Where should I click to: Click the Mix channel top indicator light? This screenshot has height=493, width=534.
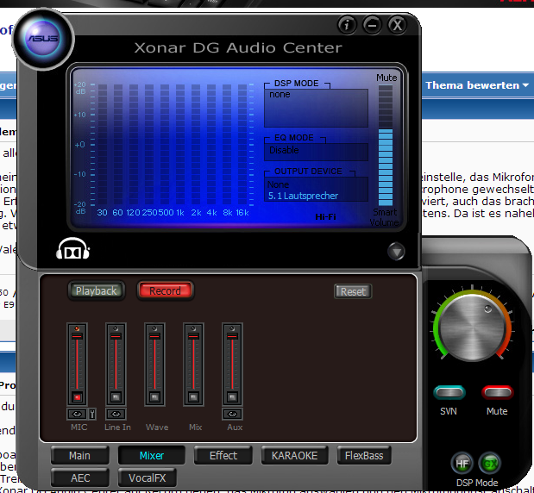(193, 328)
